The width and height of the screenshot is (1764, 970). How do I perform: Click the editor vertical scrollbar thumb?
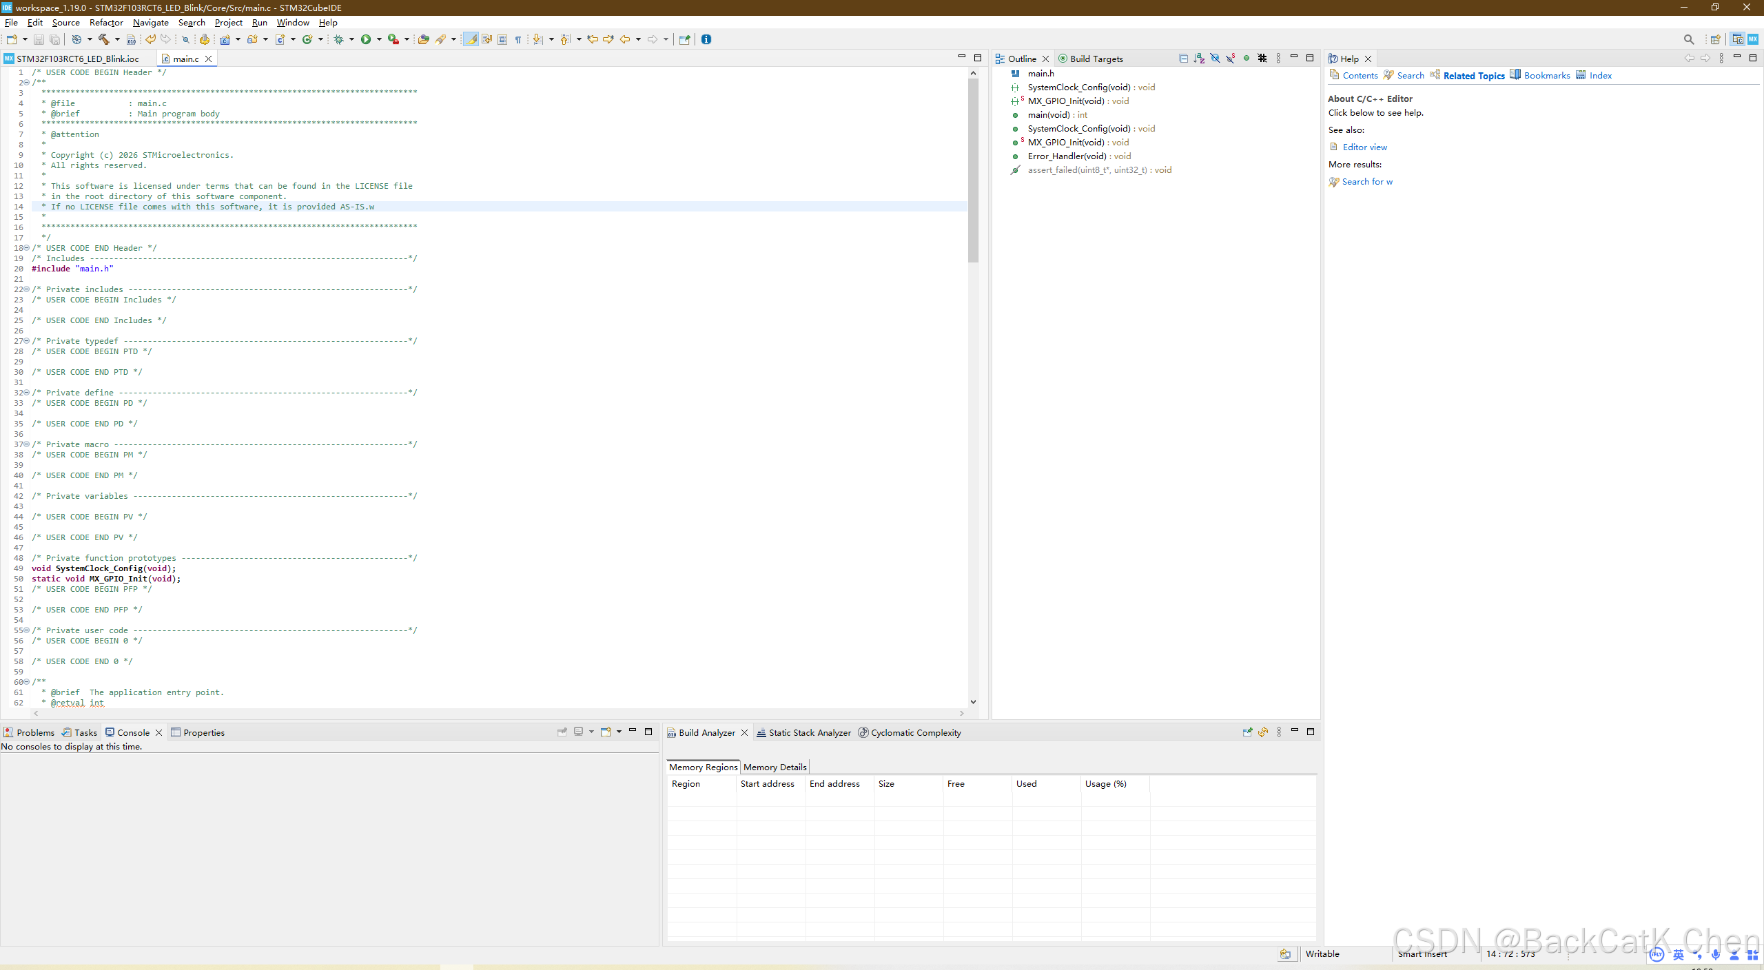click(973, 169)
